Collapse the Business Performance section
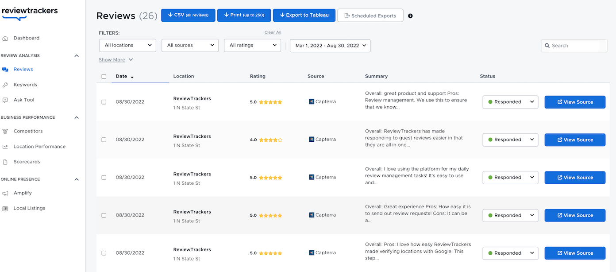The height and width of the screenshot is (272, 616). click(77, 118)
